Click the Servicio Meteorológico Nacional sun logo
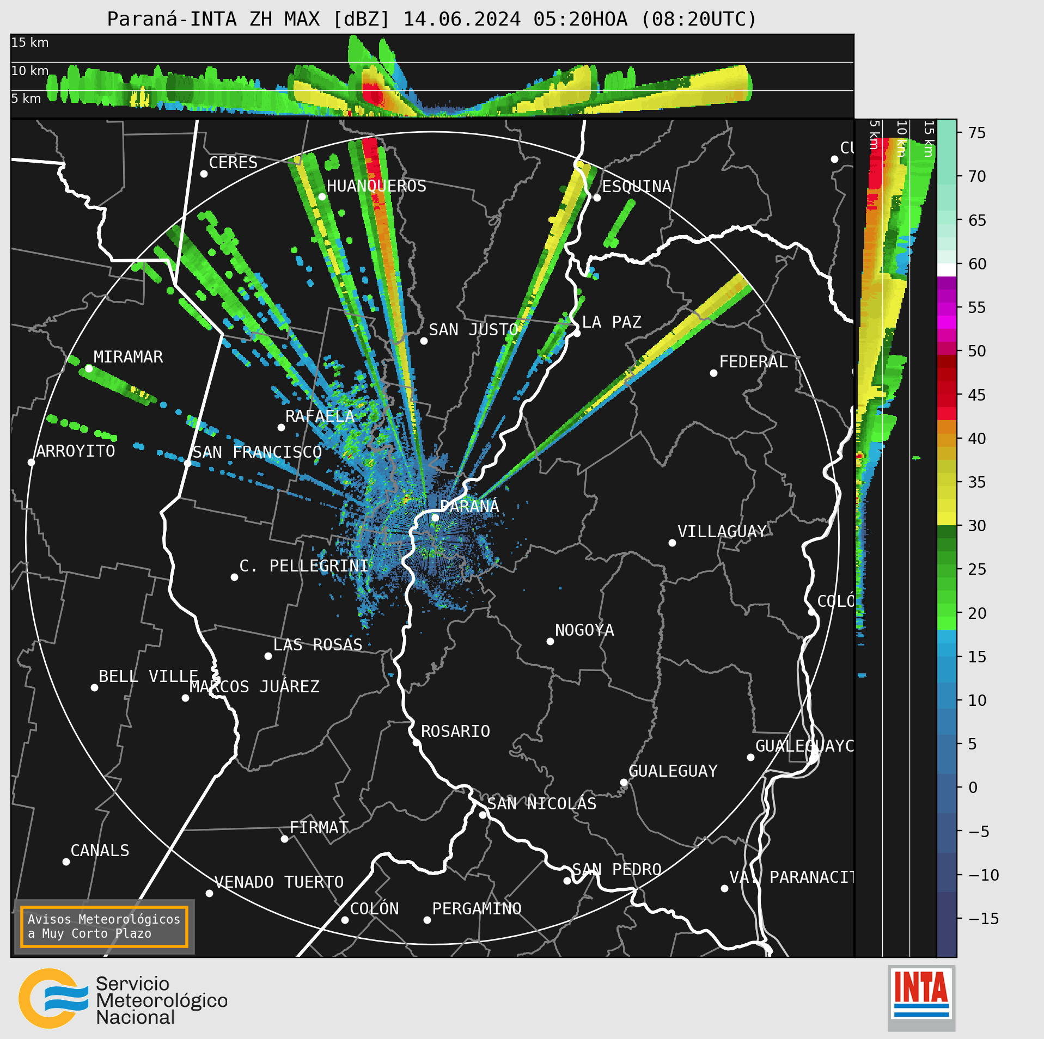The image size is (1044, 1039). (x=52, y=998)
